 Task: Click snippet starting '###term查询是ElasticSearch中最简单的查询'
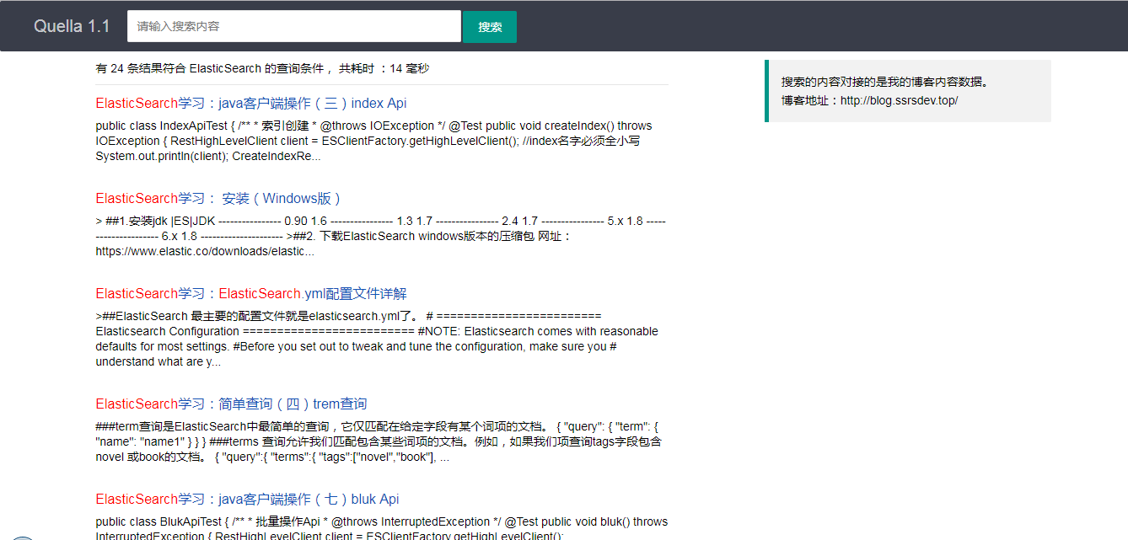pos(379,441)
